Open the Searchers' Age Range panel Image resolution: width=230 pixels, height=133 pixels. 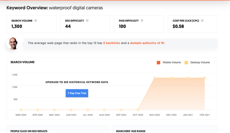(165, 129)
